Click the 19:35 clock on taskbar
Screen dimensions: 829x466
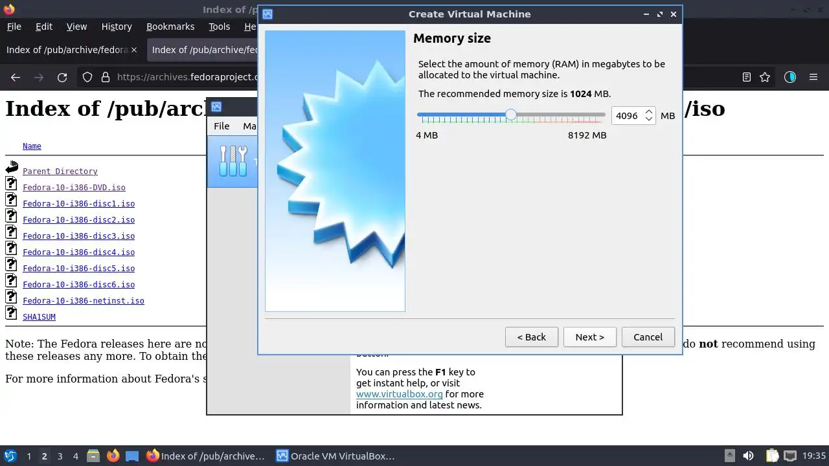814,456
